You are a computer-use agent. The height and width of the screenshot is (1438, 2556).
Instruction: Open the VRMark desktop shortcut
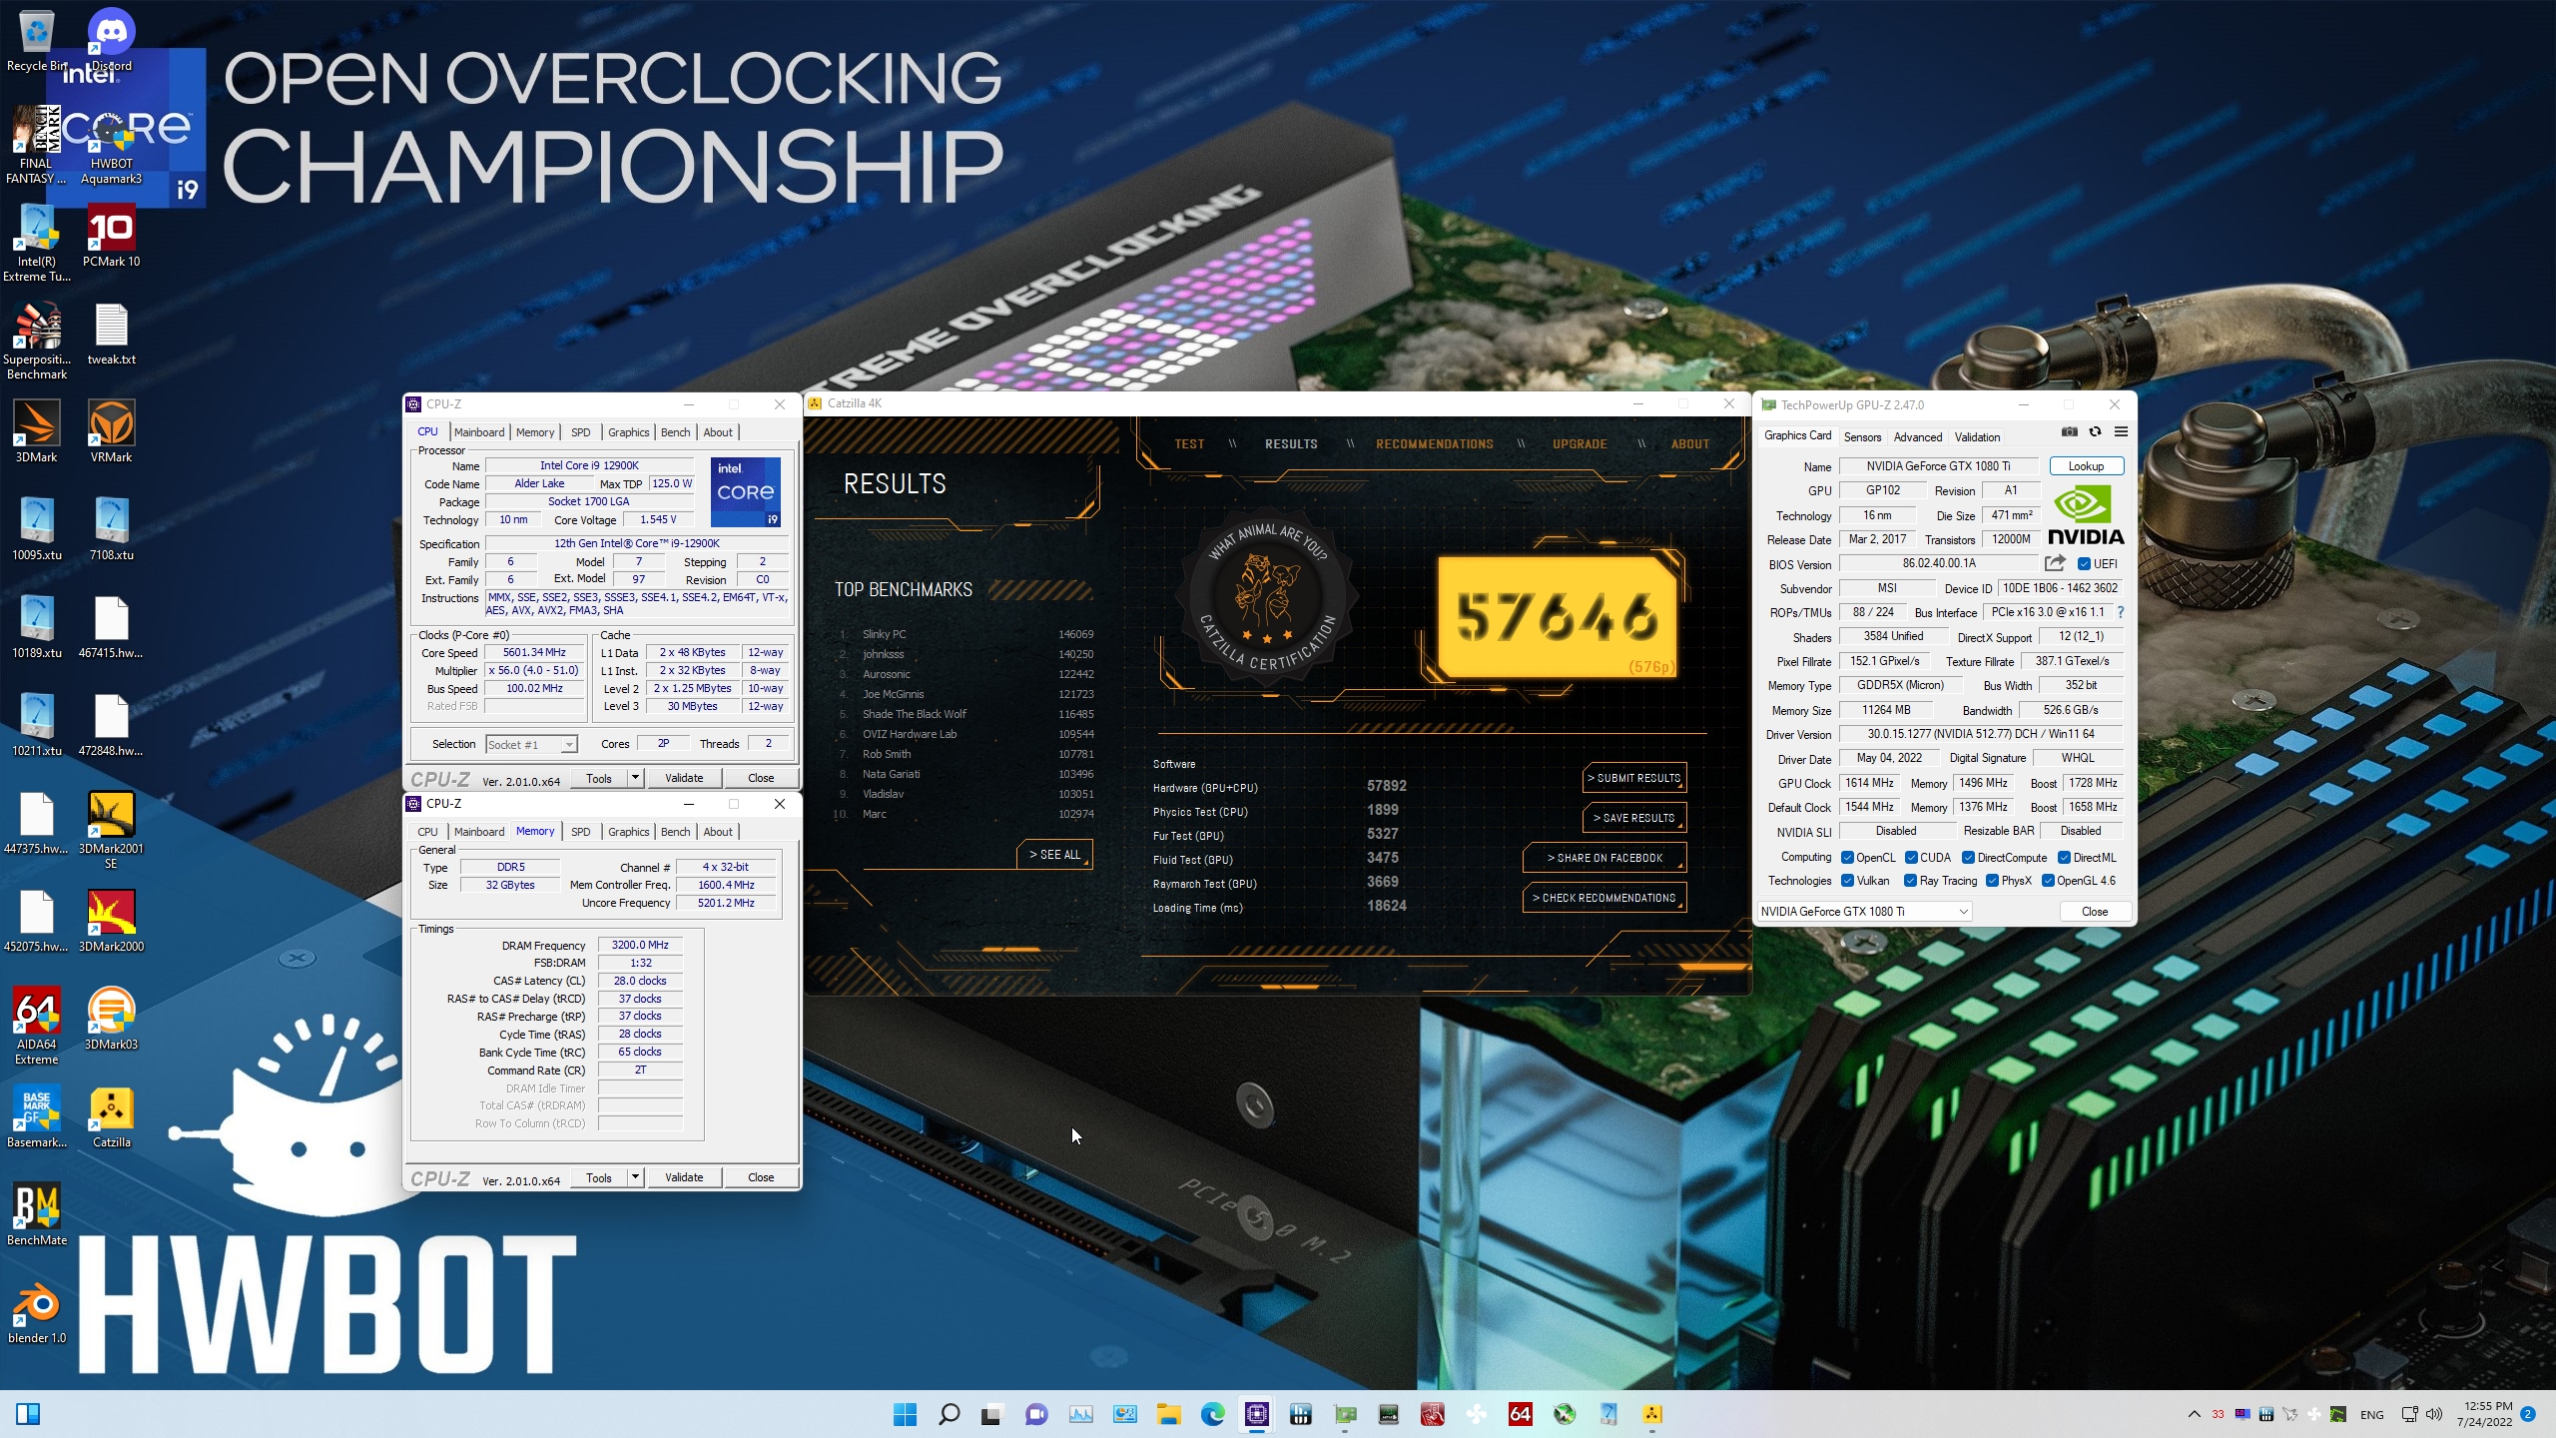111,431
